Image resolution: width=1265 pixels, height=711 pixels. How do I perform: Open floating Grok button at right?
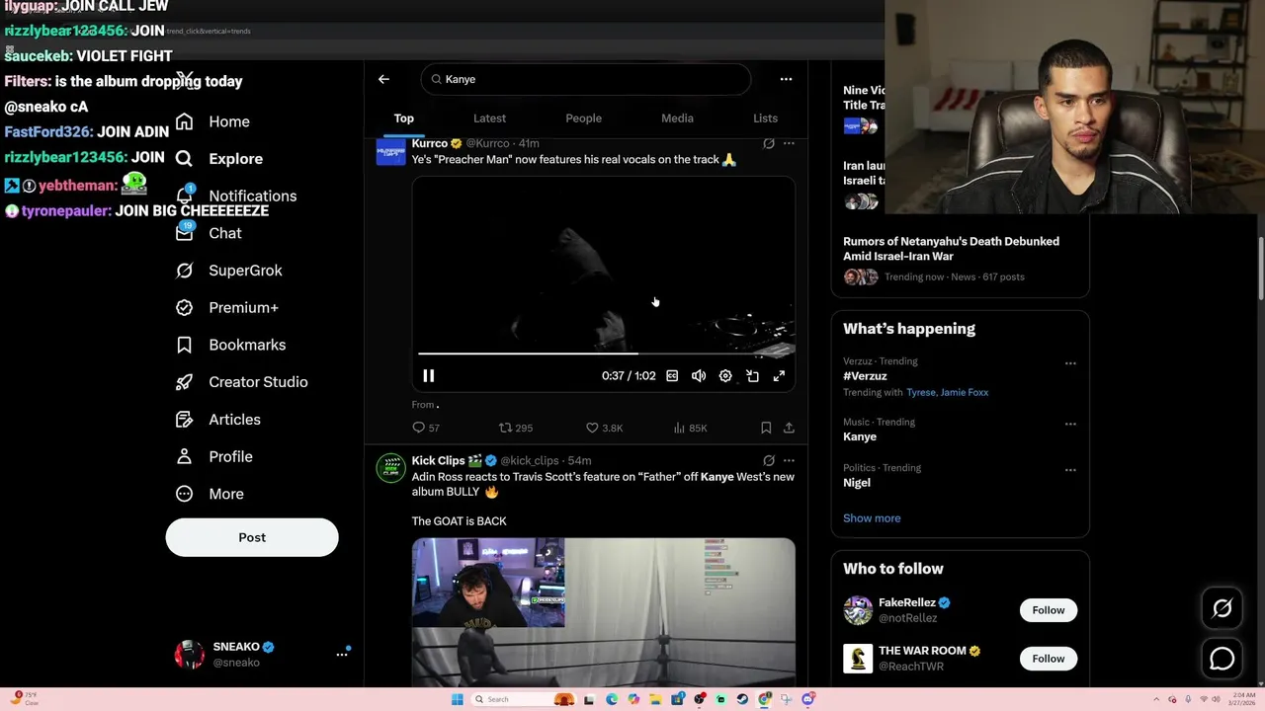tap(1223, 609)
